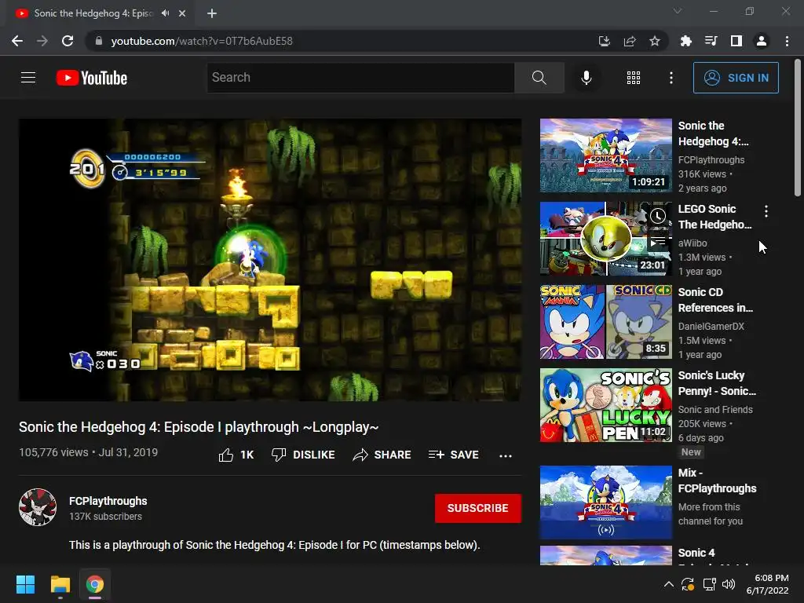Open more actions ellipsis below video
Screen dimensions: 804x603
[506, 455]
